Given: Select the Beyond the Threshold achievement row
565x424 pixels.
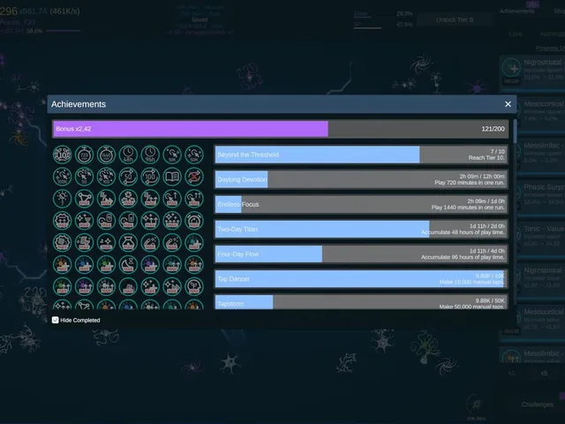Looking at the screenshot, I should pyautogui.click(x=361, y=155).
